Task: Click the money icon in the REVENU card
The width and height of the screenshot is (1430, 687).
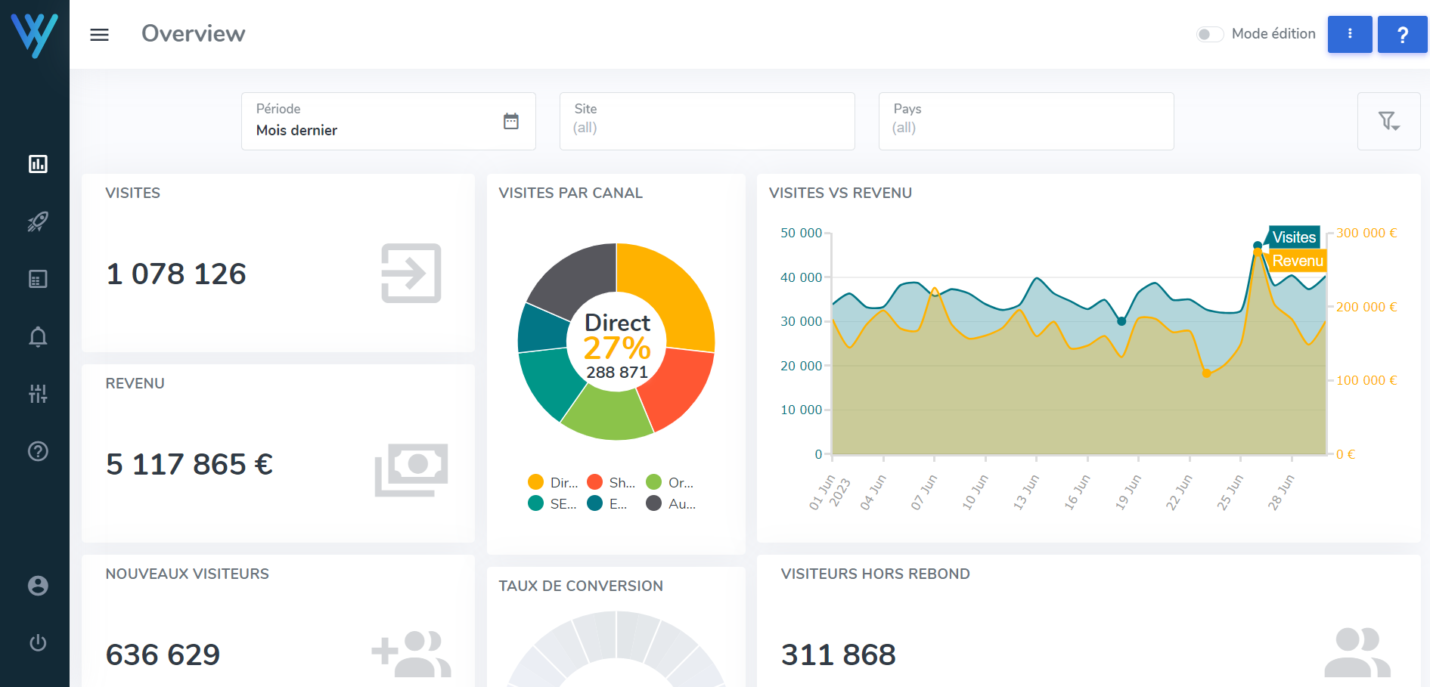Action: (411, 469)
